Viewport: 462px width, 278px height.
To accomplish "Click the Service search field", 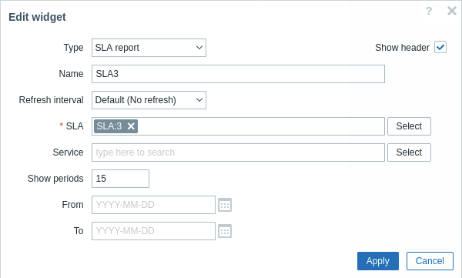I will [238, 152].
